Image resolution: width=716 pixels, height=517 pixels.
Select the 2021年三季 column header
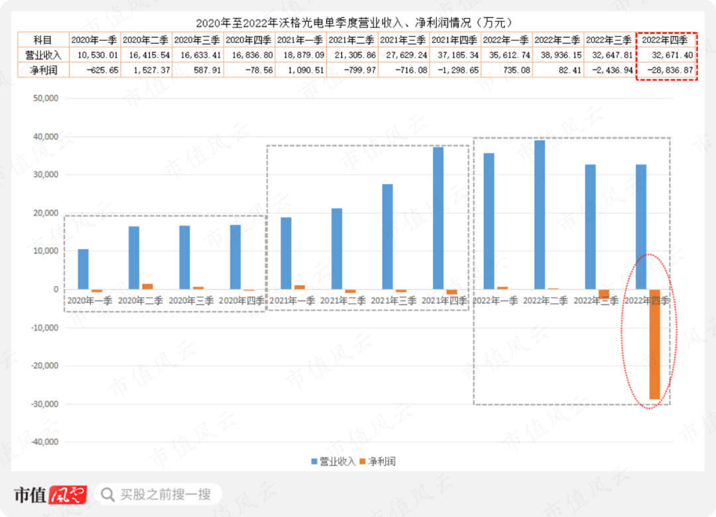(x=404, y=40)
